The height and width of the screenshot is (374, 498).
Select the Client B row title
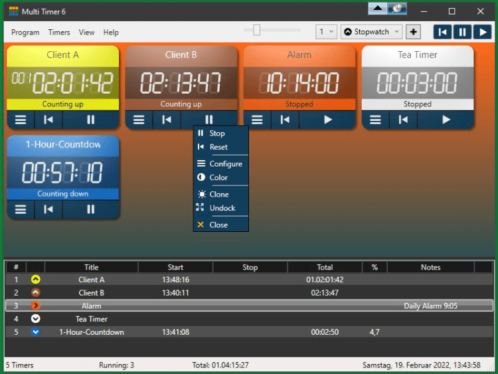point(92,293)
